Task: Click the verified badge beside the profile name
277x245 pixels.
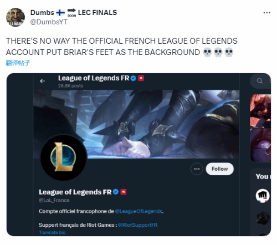Action: click(116, 192)
